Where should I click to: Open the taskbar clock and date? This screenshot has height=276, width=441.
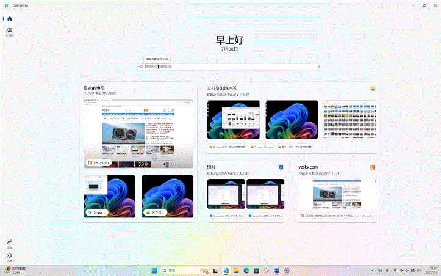432,271
